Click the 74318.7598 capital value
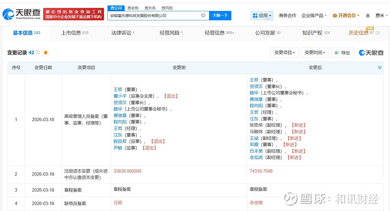390x211 pixels. click(261, 171)
